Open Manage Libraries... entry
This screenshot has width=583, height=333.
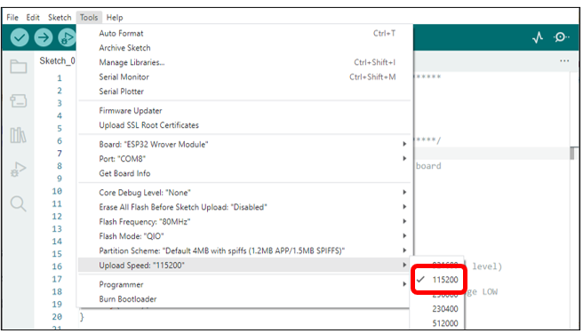(x=244, y=62)
